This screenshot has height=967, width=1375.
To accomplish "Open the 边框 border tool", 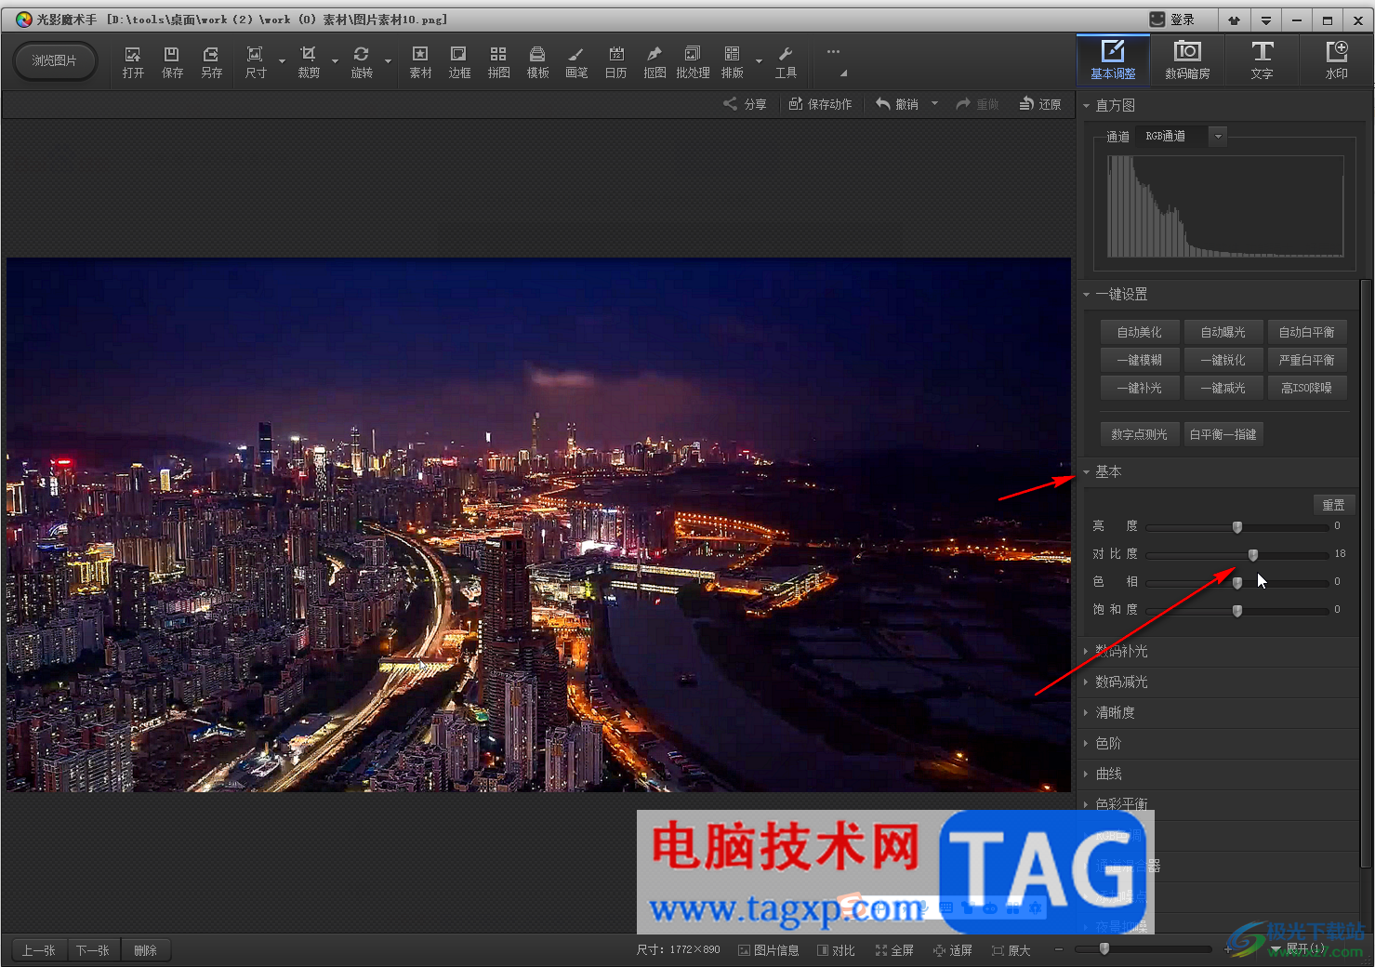I will (x=459, y=62).
